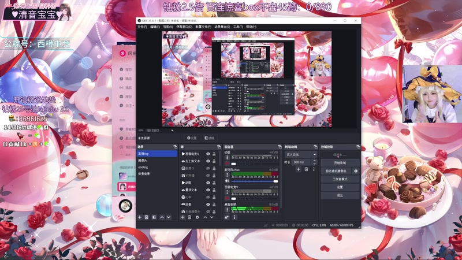The height and width of the screenshot is (260, 462).
Task: Open source properties gear icon
Action: pos(197,217)
